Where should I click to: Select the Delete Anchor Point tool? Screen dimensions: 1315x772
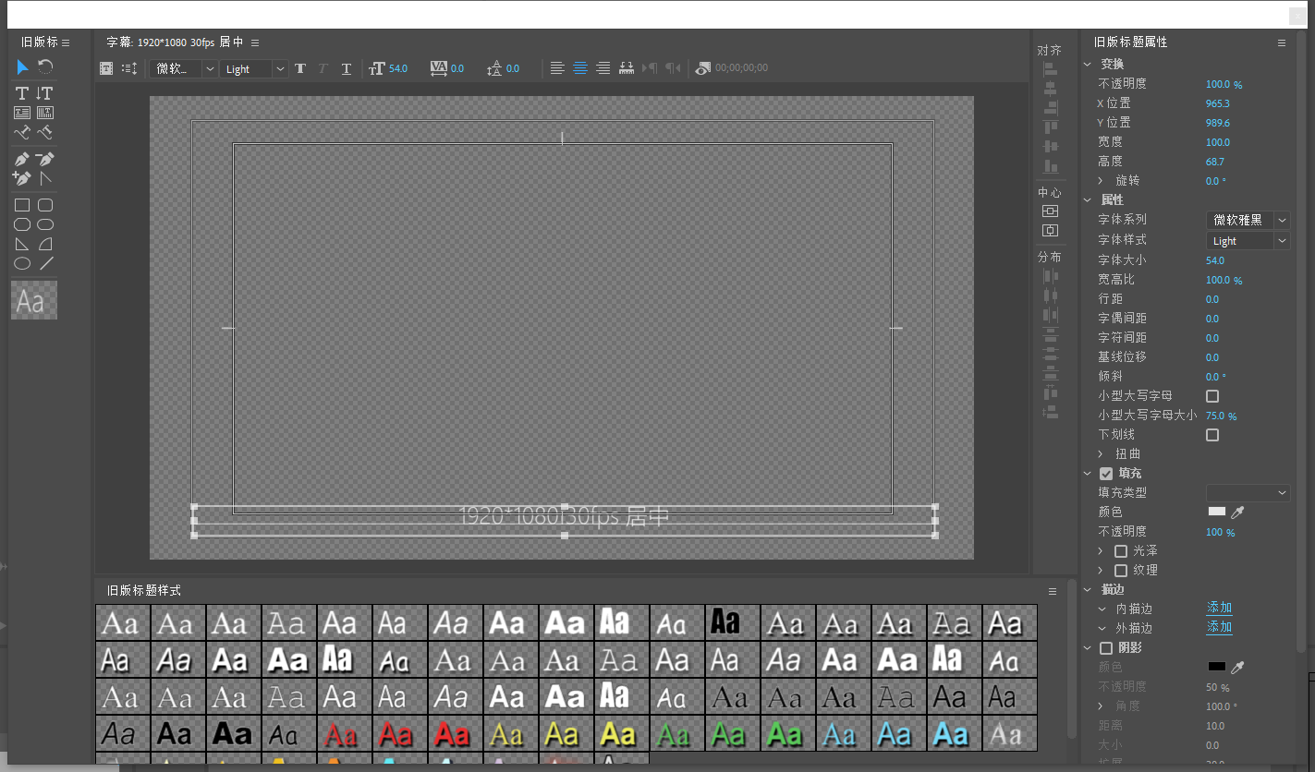click(45, 159)
